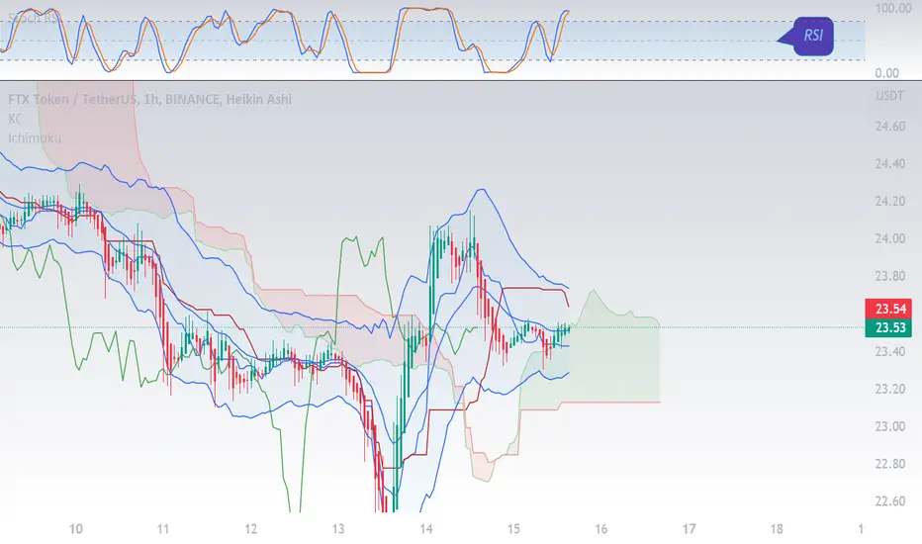Image resolution: width=922 pixels, height=544 pixels.
Task: Select the KC indicator legend label
Action: tap(15, 119)
